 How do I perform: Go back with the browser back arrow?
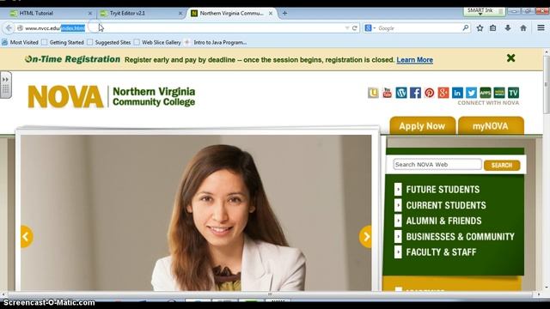pyautogui.click(x=9, y=28)
